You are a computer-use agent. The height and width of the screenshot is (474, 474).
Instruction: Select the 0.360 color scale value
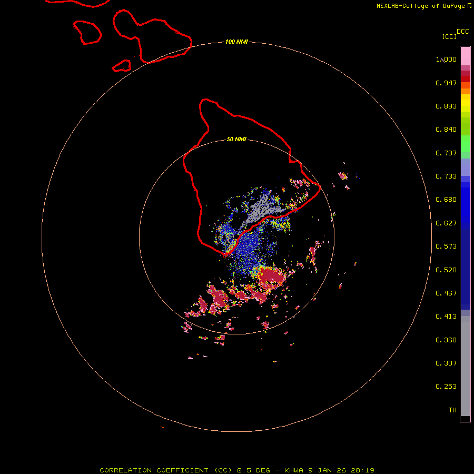coord(446,340)
